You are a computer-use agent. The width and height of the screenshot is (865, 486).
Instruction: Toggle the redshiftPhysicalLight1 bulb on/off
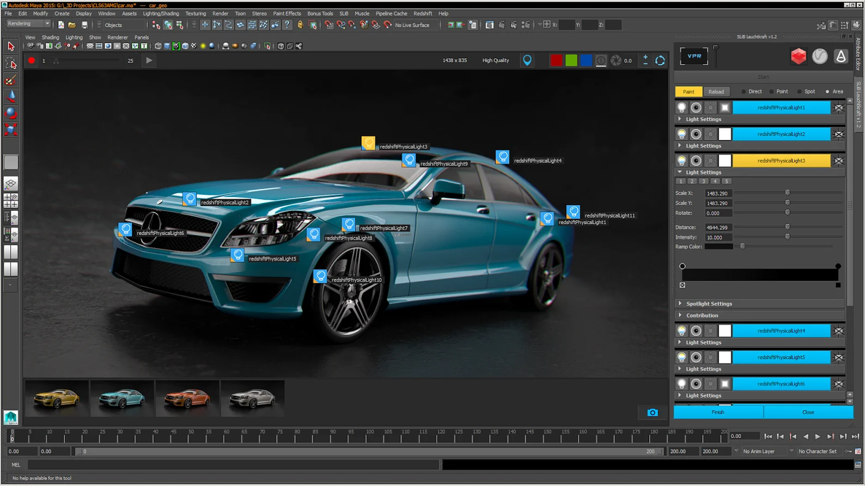(x=681, y=108)
